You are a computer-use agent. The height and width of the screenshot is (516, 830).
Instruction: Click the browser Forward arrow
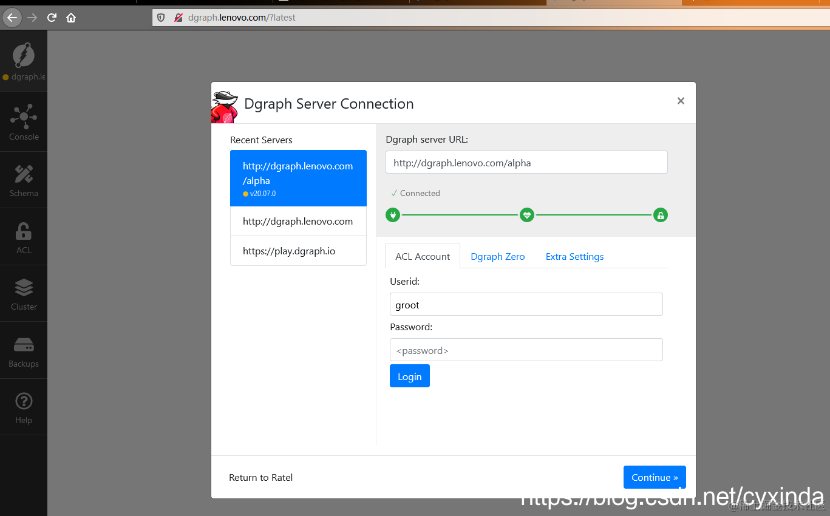tap(32, 18)
